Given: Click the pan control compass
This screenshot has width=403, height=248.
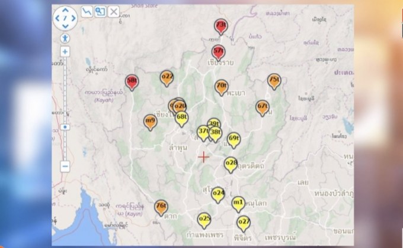Looking at the screenshot, I should tap(65, 18).
